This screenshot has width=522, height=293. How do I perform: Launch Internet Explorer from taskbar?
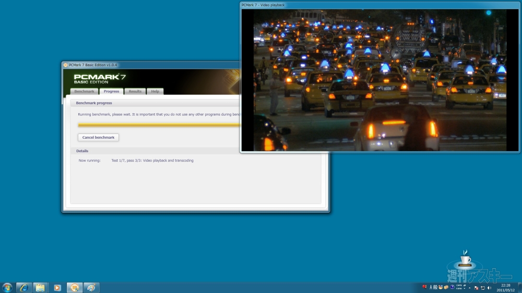click(23, 287)
